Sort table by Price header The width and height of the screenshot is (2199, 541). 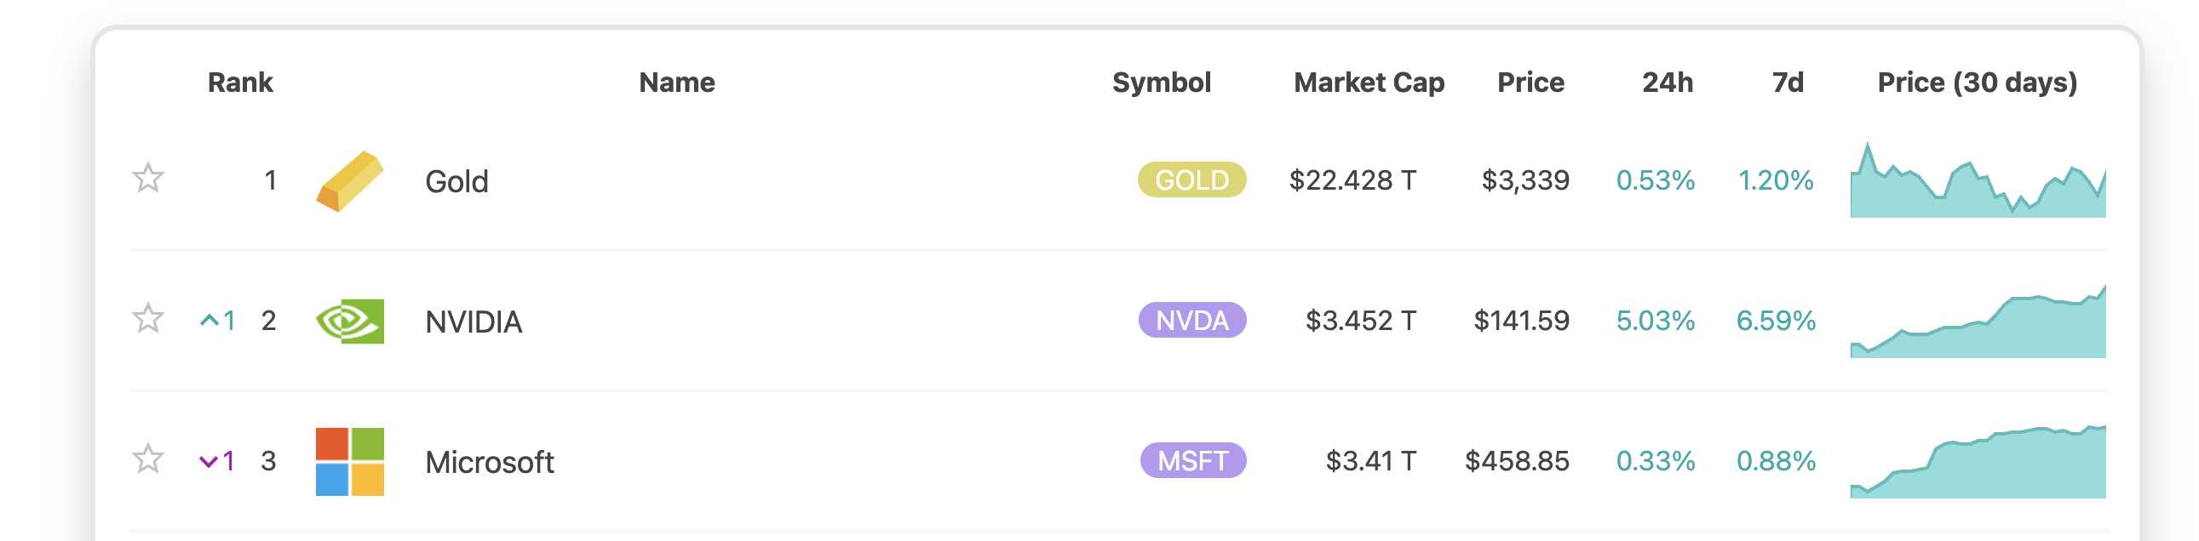point(1530,83)
